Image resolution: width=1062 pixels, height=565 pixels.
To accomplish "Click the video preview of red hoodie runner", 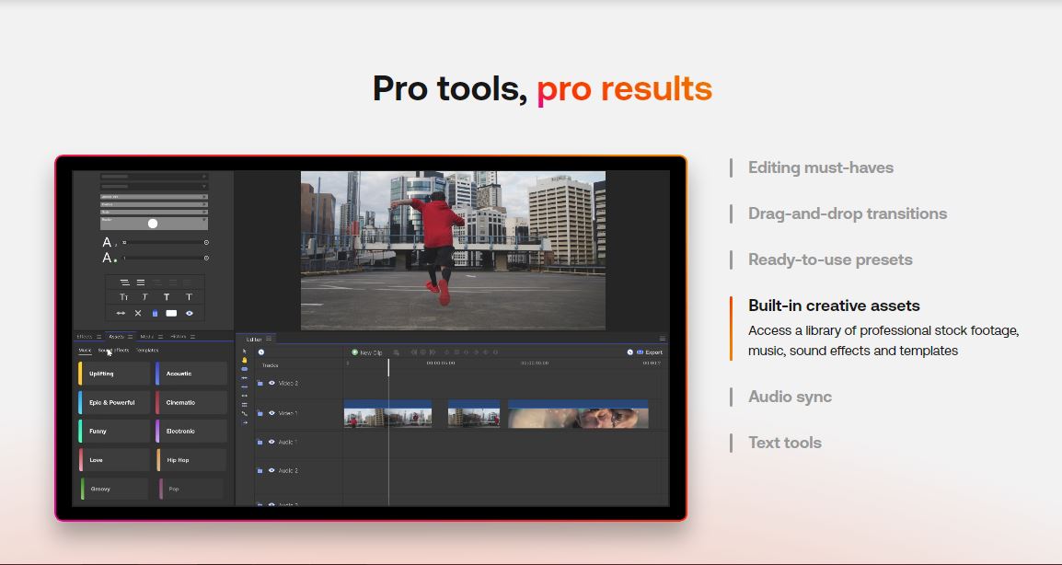I will (x=453, y=250).
